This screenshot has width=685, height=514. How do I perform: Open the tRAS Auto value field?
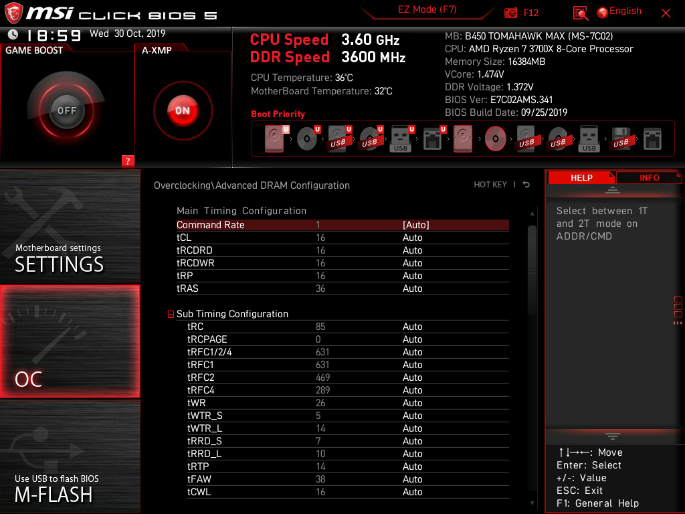[x=412, y=288]
